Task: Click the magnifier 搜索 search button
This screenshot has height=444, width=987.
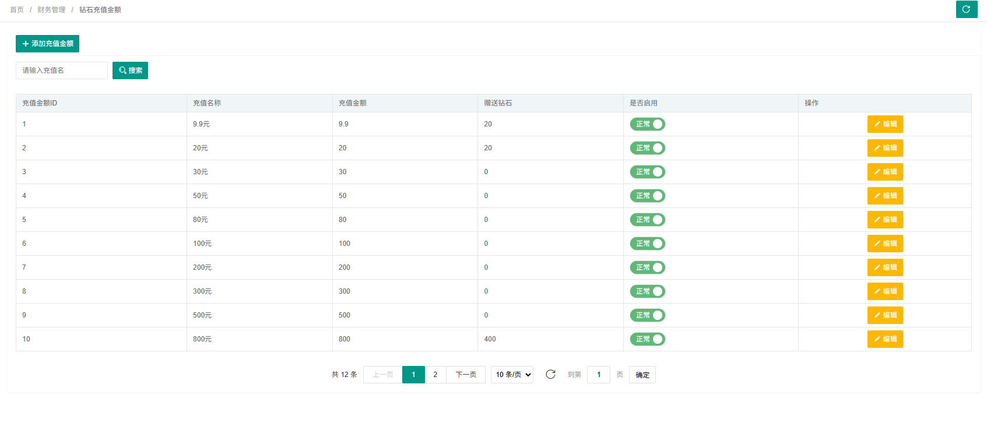Action: (130, 71)
